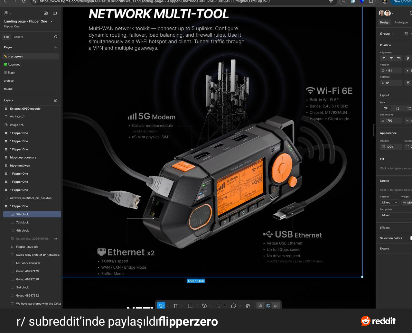Open Rectangle shape options chevron
The image size is (412, 333).
click(x=196, y=306)
